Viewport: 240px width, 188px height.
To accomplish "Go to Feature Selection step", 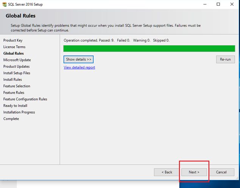I will pos(17,86).
